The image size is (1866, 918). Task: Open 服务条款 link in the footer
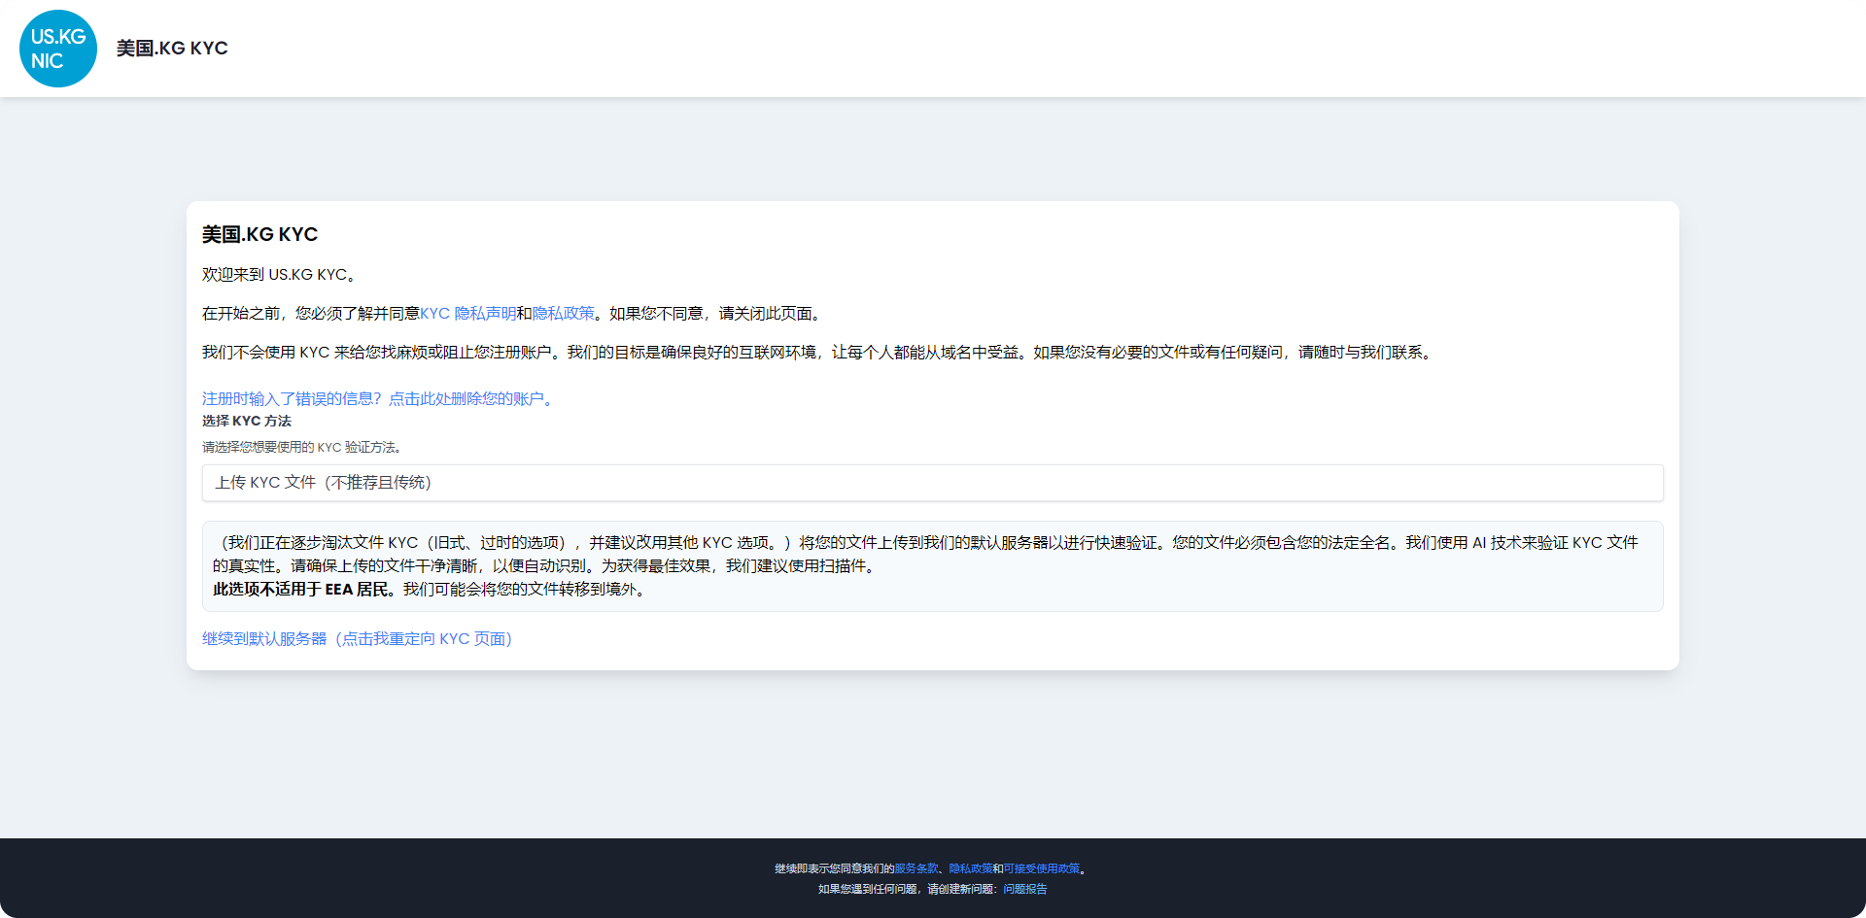click(916, 868)
